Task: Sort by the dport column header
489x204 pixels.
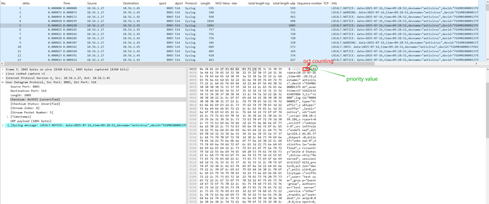Action: 179,3
